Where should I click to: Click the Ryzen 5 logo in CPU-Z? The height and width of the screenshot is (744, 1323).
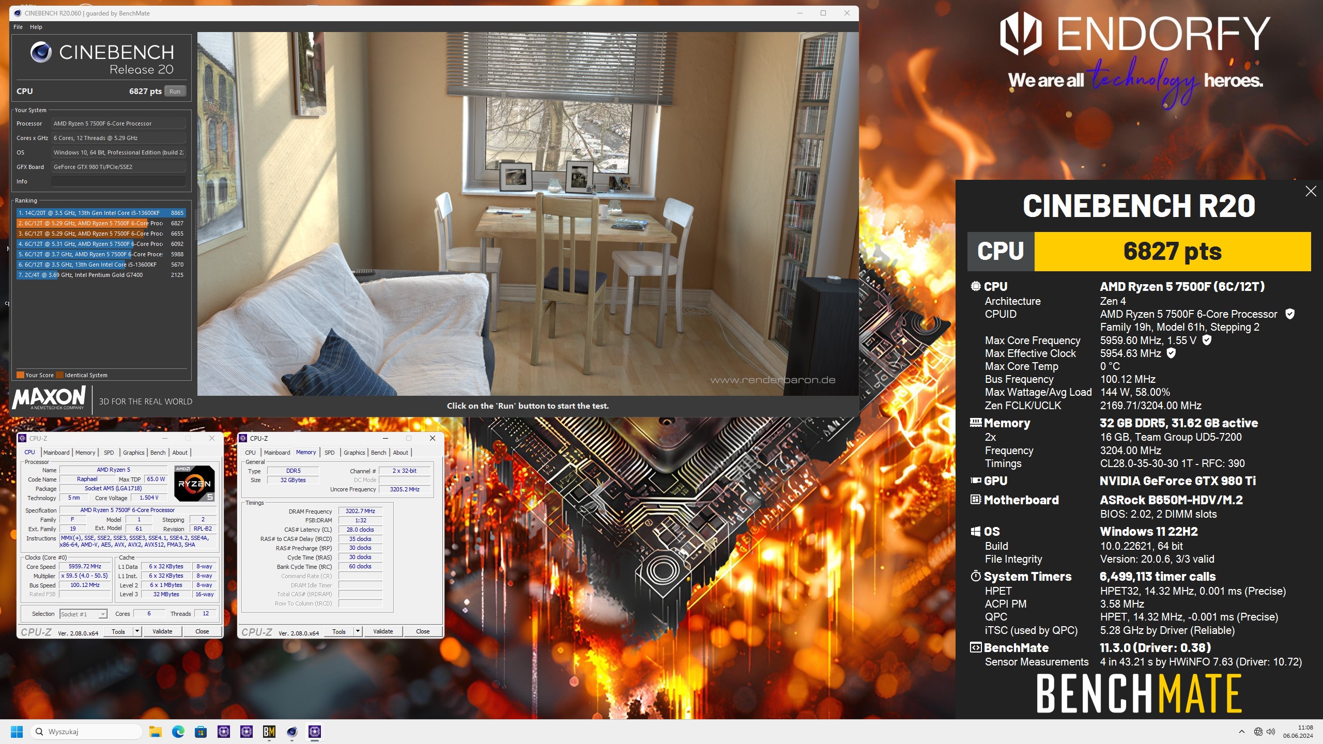194,484
